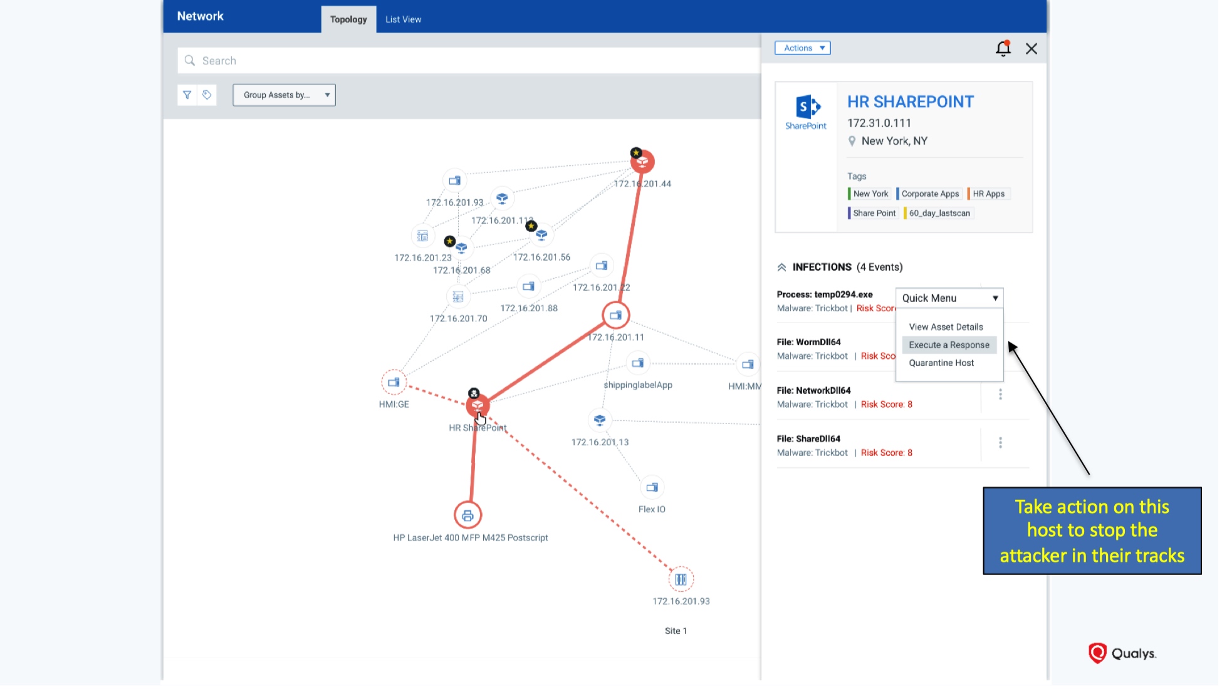Open the notifications bell icon
The height and width of the screenshot is (689, 1222).
tap(1003, 48)
